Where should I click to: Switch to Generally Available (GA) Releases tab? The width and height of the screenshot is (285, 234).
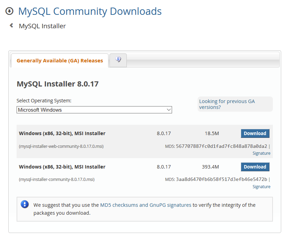click(x=60, y=61)
